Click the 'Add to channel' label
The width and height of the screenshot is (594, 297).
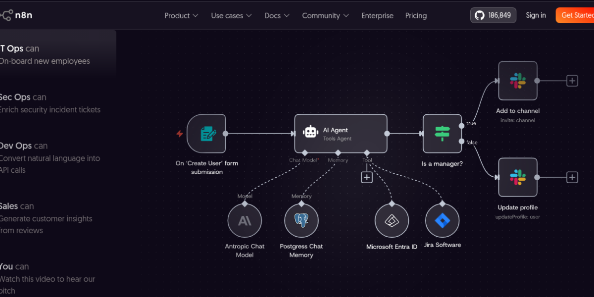click(518, 111)
